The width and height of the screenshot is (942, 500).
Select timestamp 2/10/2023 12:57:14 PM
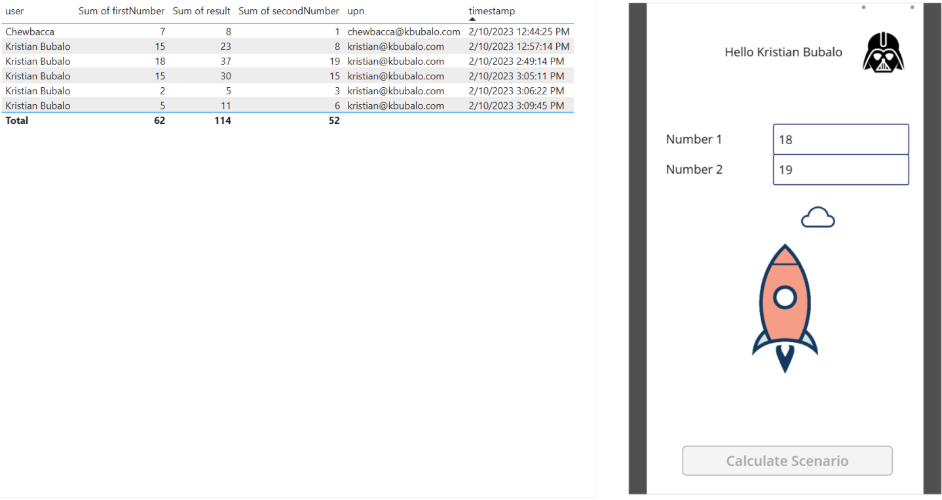(x=519, y=47)
